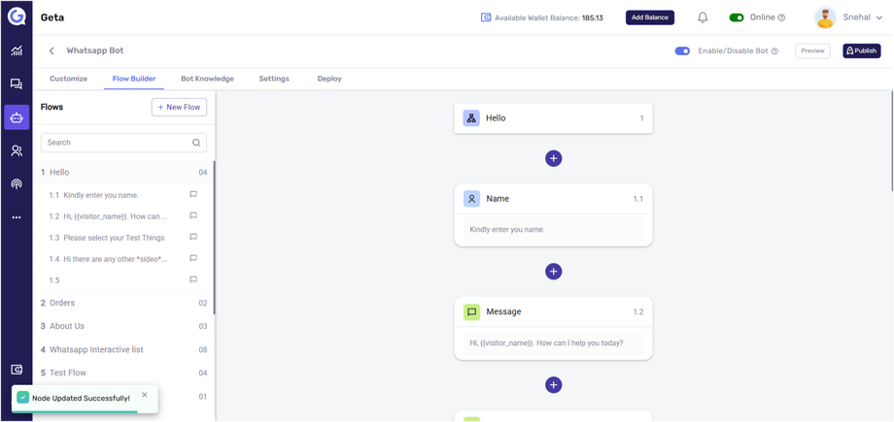Viewport: 894px width, 422px height.
Task: Click message icon on row 1.1
Action: [x=193, y=194]
